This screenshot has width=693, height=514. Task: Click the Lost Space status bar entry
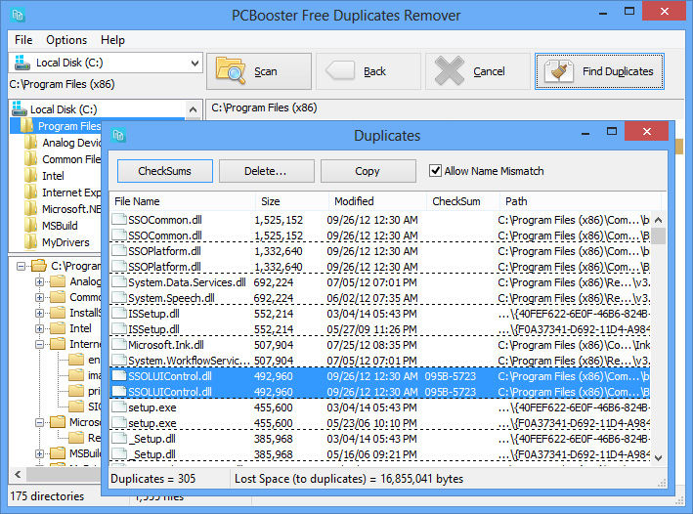(x=349, y=478)
